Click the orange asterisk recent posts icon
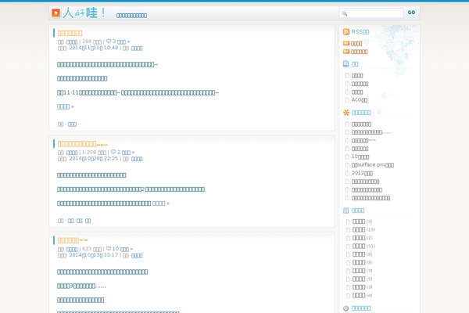 tap(346, 112)
